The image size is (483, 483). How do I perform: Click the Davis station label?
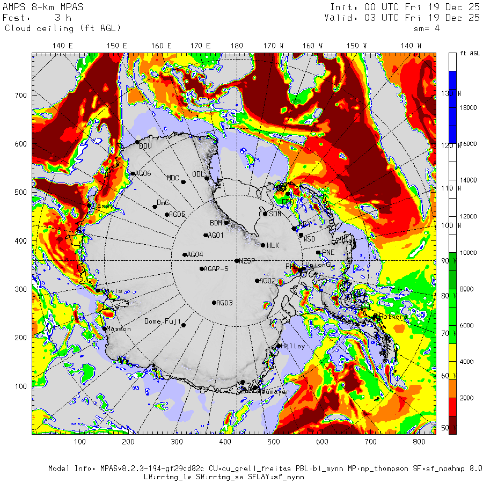(x=112, y=291)
